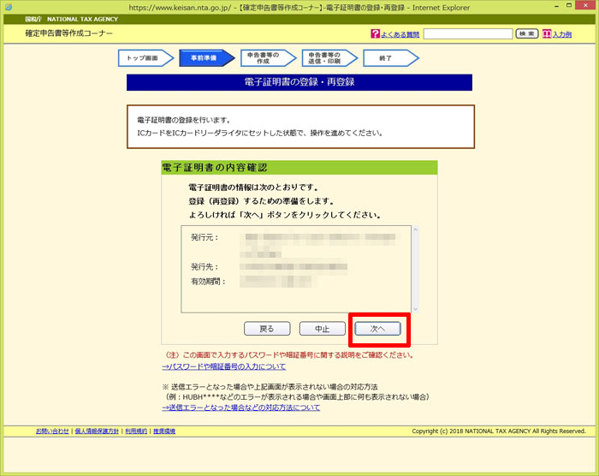Click the question mark FAQ icon

(375, 34)
